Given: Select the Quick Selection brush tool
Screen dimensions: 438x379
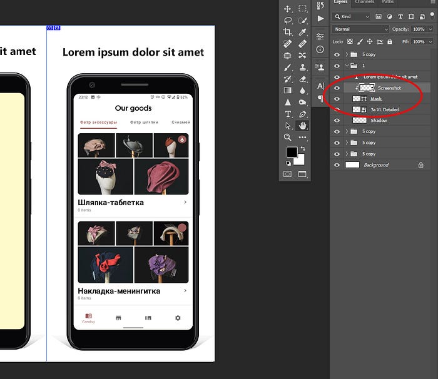Looking at the screenshot, I should tap(302, 21).
